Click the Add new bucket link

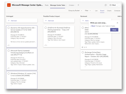(119, 16)
